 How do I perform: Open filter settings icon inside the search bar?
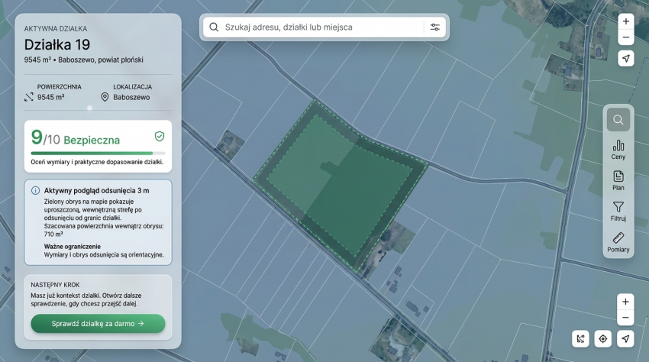pyautogui.click(x=434, y=27)
